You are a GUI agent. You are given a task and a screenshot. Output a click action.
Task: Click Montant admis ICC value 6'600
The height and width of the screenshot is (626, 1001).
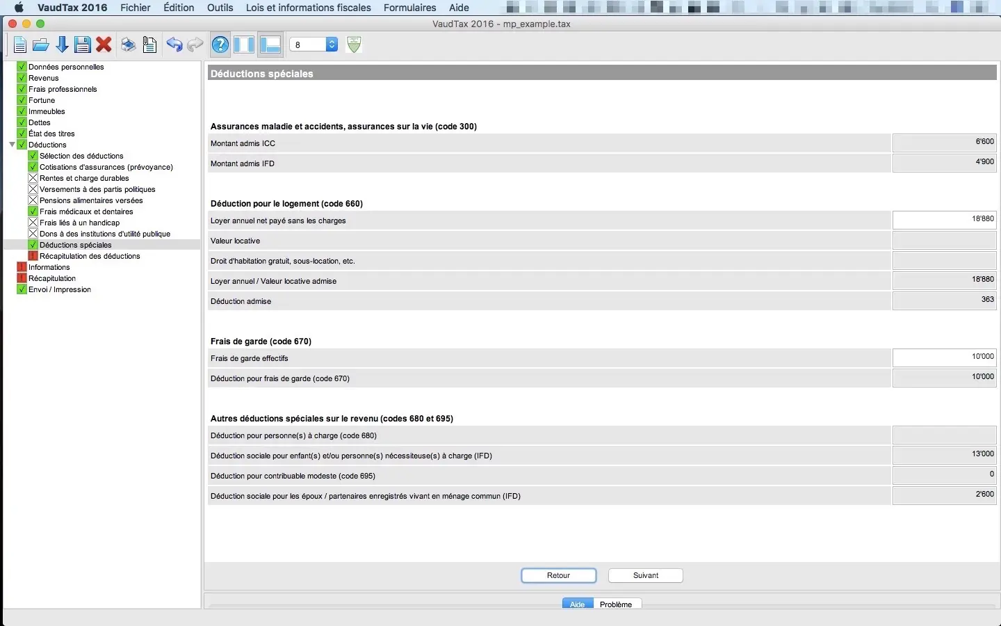(945, 143)
